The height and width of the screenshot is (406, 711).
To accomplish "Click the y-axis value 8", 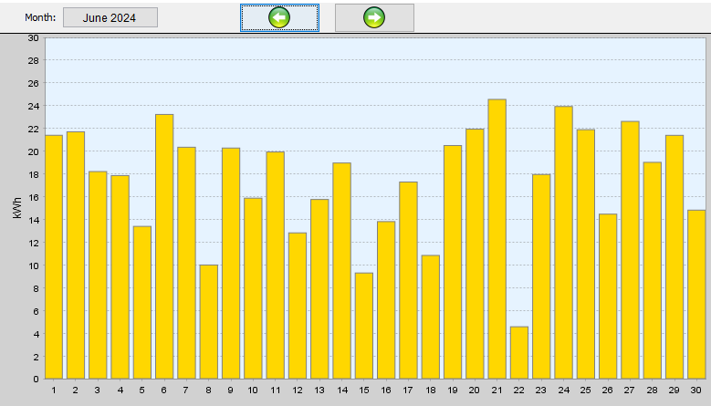I will 36,288.
